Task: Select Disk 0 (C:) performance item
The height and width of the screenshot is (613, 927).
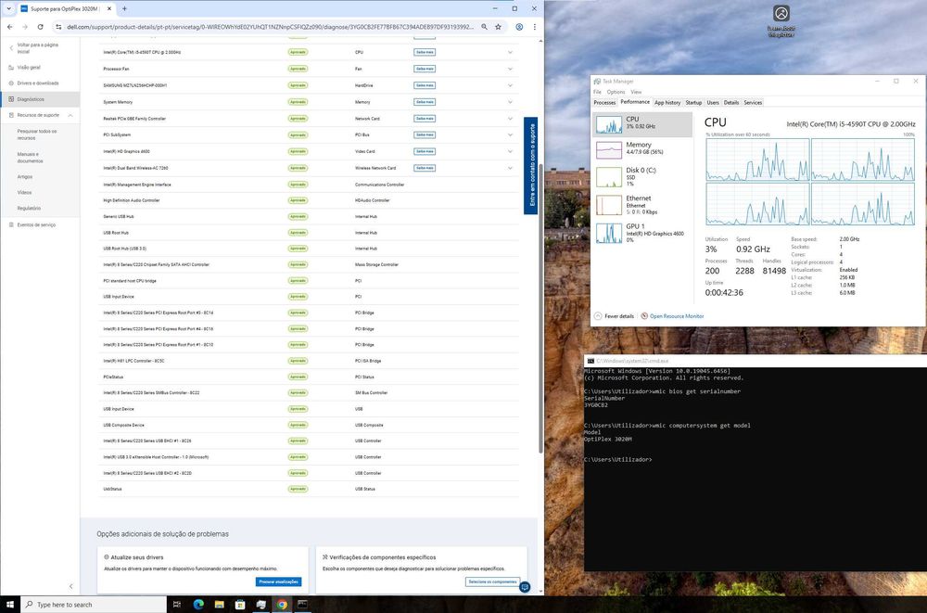Action: point(642,176)
